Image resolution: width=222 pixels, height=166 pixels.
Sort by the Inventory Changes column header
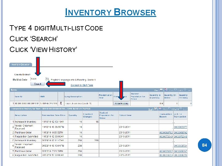pos(88,115)
